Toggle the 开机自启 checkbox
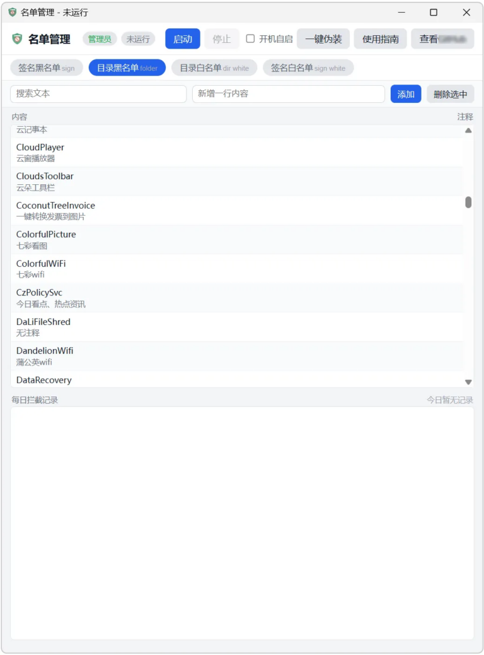This screenshot has width=484, height=655. tap(250, 39)
